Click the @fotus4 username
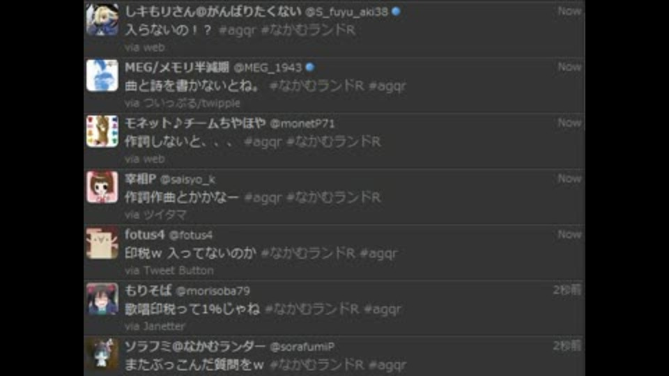The image size is (669, 376). point(191,235)
